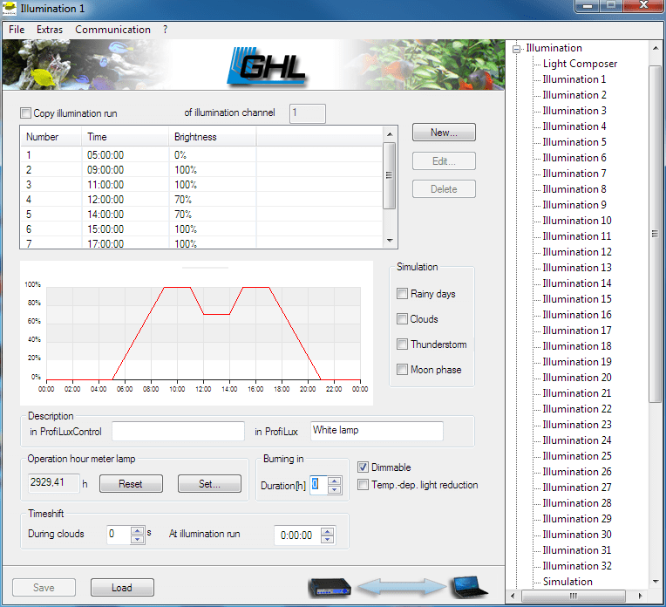Increase At illumination run time value

point(327,531)
